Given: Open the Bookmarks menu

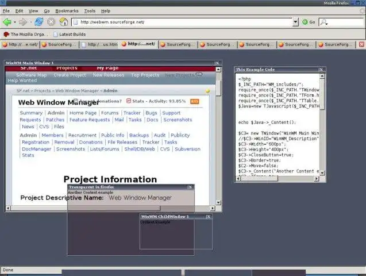Looking at the screenshot, I should coord(67,11).
